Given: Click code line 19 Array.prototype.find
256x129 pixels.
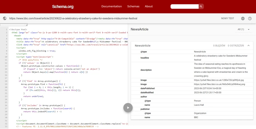Looking at the screenshot, I should 43,84.
